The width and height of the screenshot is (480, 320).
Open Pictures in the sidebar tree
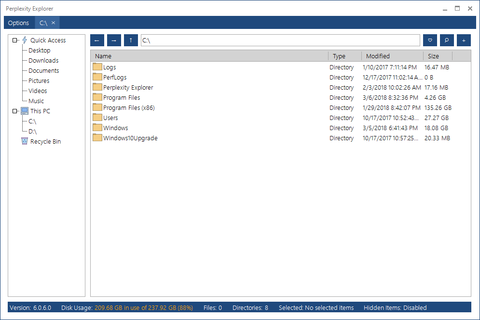[x=39, y=80]
